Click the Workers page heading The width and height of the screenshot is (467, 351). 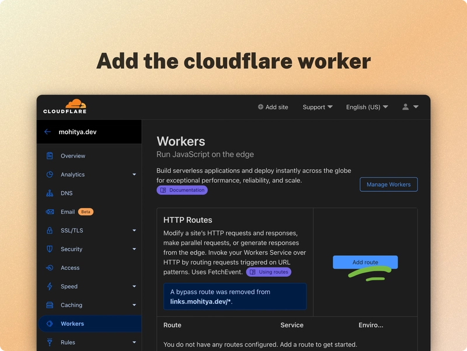[181, 141]
